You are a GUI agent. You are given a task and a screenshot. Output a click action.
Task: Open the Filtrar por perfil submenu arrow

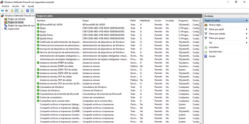click(247, 29)
